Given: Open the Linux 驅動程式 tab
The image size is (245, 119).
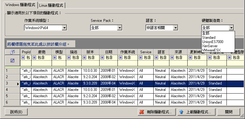Looking at the screenshot, I should [x=51, y=5].
